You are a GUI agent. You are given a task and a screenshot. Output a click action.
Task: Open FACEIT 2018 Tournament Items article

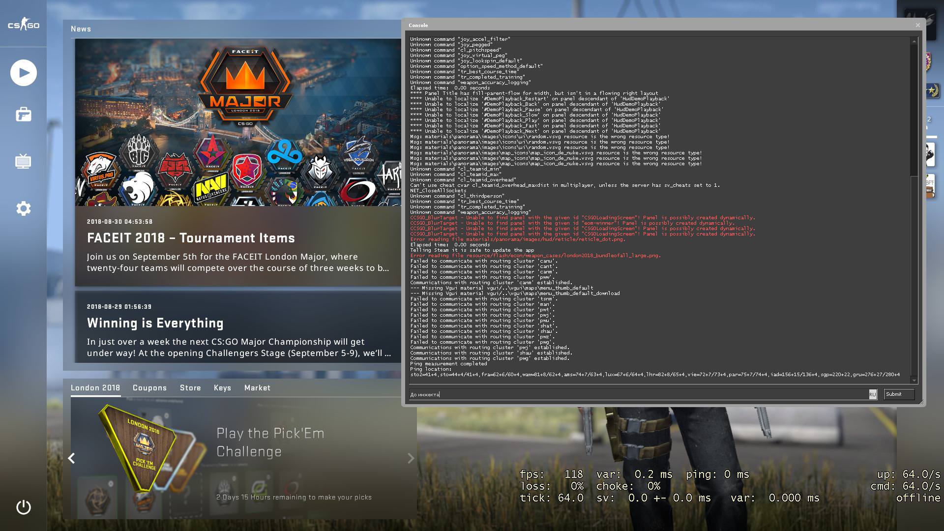tap(191, 238)
